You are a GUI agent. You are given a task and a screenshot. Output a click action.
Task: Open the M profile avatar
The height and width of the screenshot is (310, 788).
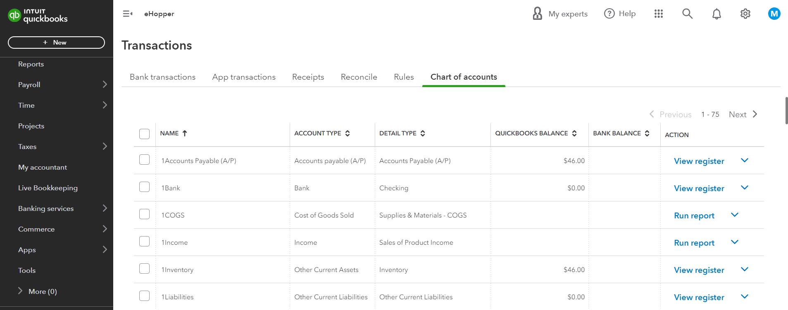pos(774,14)
